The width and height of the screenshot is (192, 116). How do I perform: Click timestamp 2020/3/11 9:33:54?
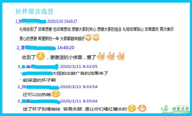79,87
